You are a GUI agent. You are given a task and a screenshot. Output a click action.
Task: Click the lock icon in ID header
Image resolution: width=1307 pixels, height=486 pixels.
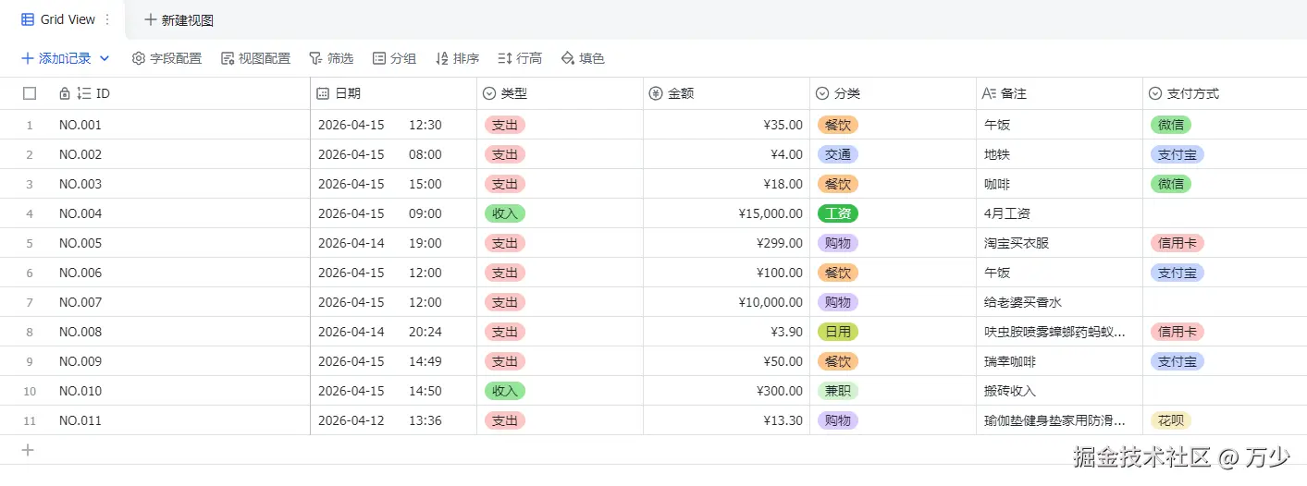pos(64,93)
